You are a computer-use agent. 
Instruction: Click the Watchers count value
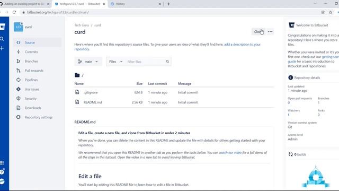pos(289,115)
